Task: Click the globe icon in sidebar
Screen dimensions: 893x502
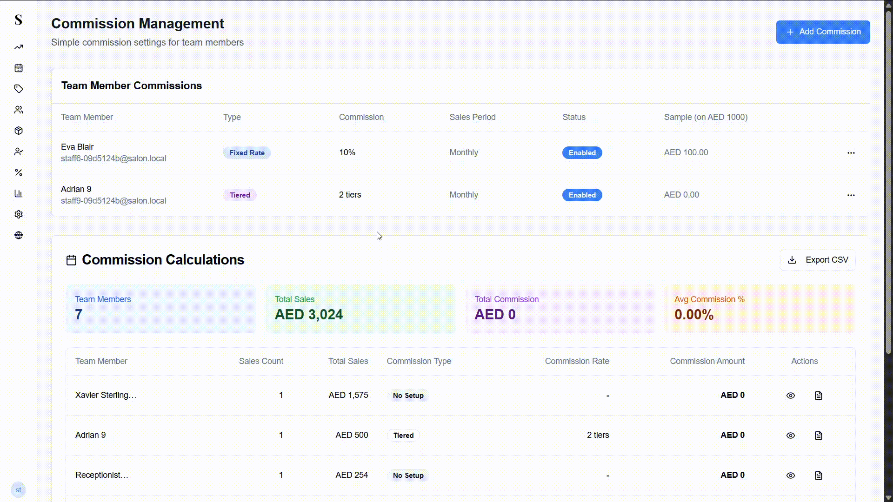Action: pyautogui.click(x=19, y=235)
